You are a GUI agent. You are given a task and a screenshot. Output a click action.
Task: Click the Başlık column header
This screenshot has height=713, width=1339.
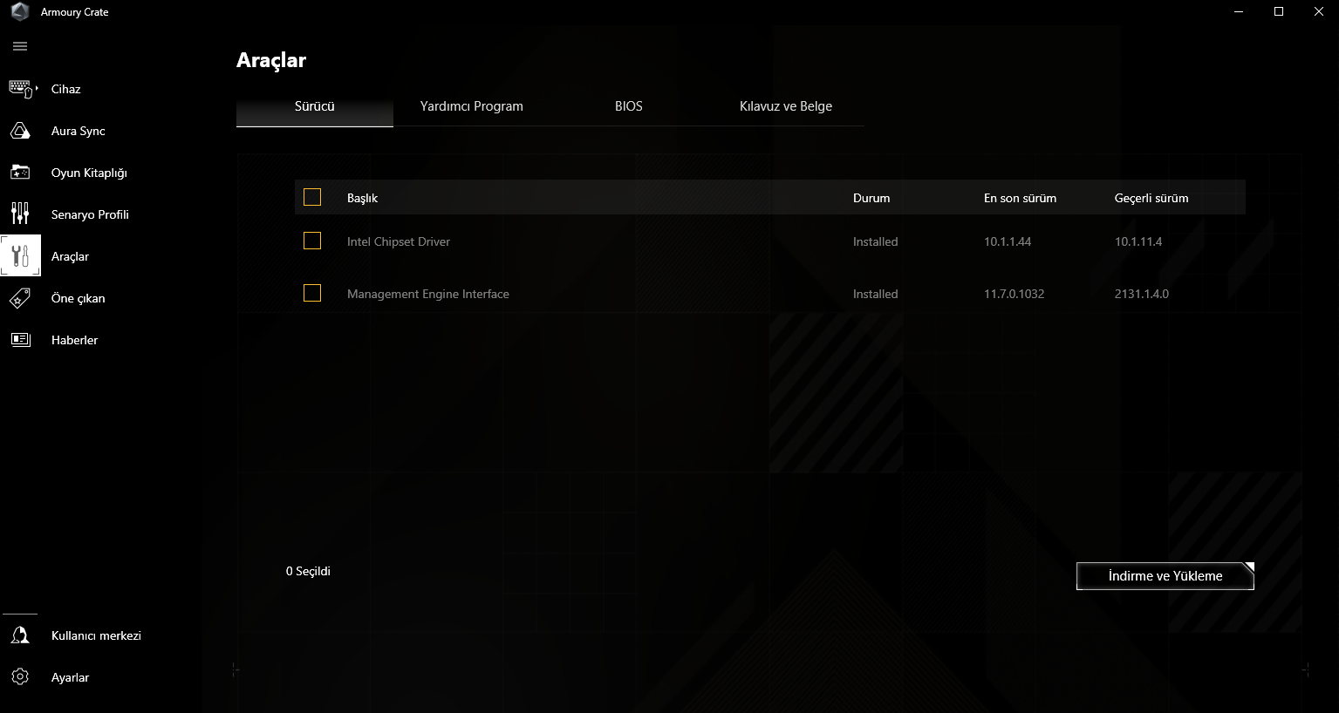pos(362,198)
